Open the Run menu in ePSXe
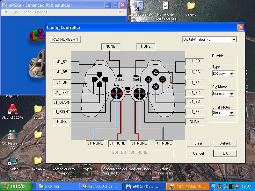Viewport: 255px width, 191px height. tap(14, 12)
